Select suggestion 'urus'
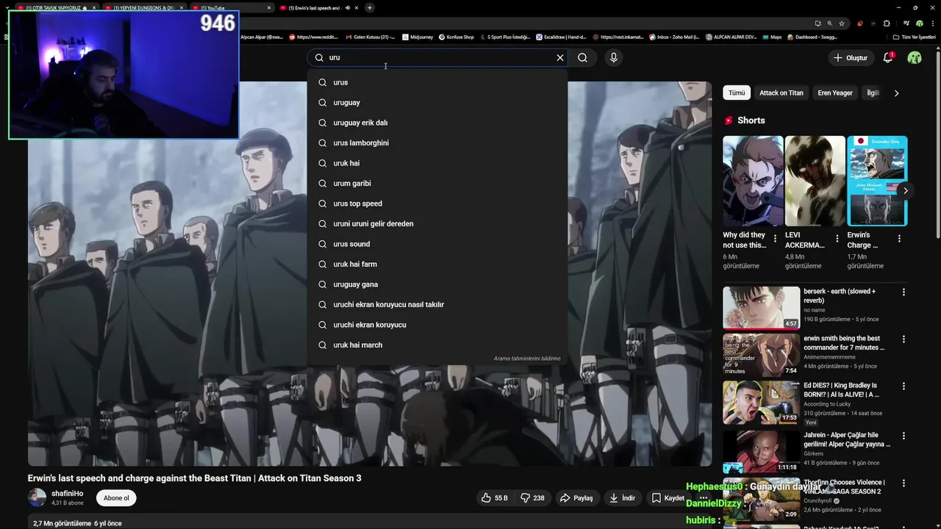The height and width of the screenshot is (529, 941). click(437, 82)
